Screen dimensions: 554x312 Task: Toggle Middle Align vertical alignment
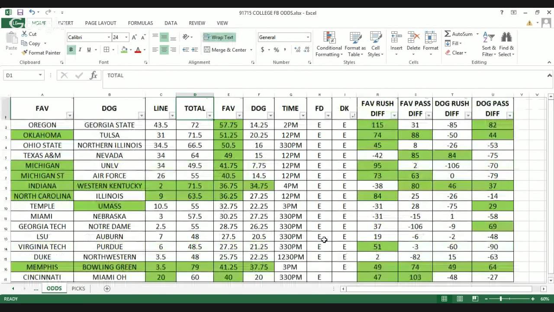click(x=164, y=37)
